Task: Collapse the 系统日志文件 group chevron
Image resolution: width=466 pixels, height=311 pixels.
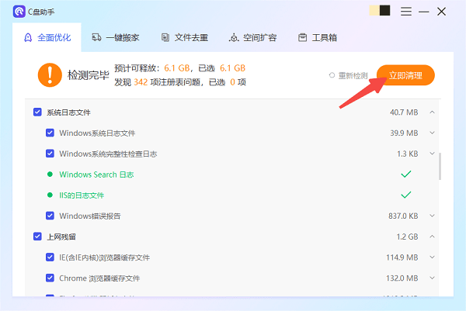Action: coord(432,112)
